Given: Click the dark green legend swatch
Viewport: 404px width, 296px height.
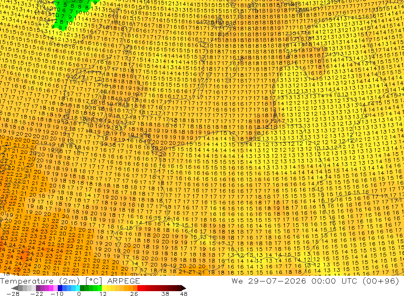Looking at the screenshot, I should click(x=82, y=288).
